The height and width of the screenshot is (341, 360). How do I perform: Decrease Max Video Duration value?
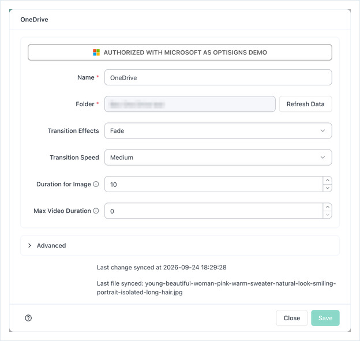coord(328,215)
